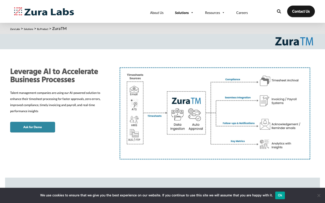Click the 'Compliance' label in diagram
Image resolution: width=325 pixels, height=203 pixels.
[x=233, y=79]
